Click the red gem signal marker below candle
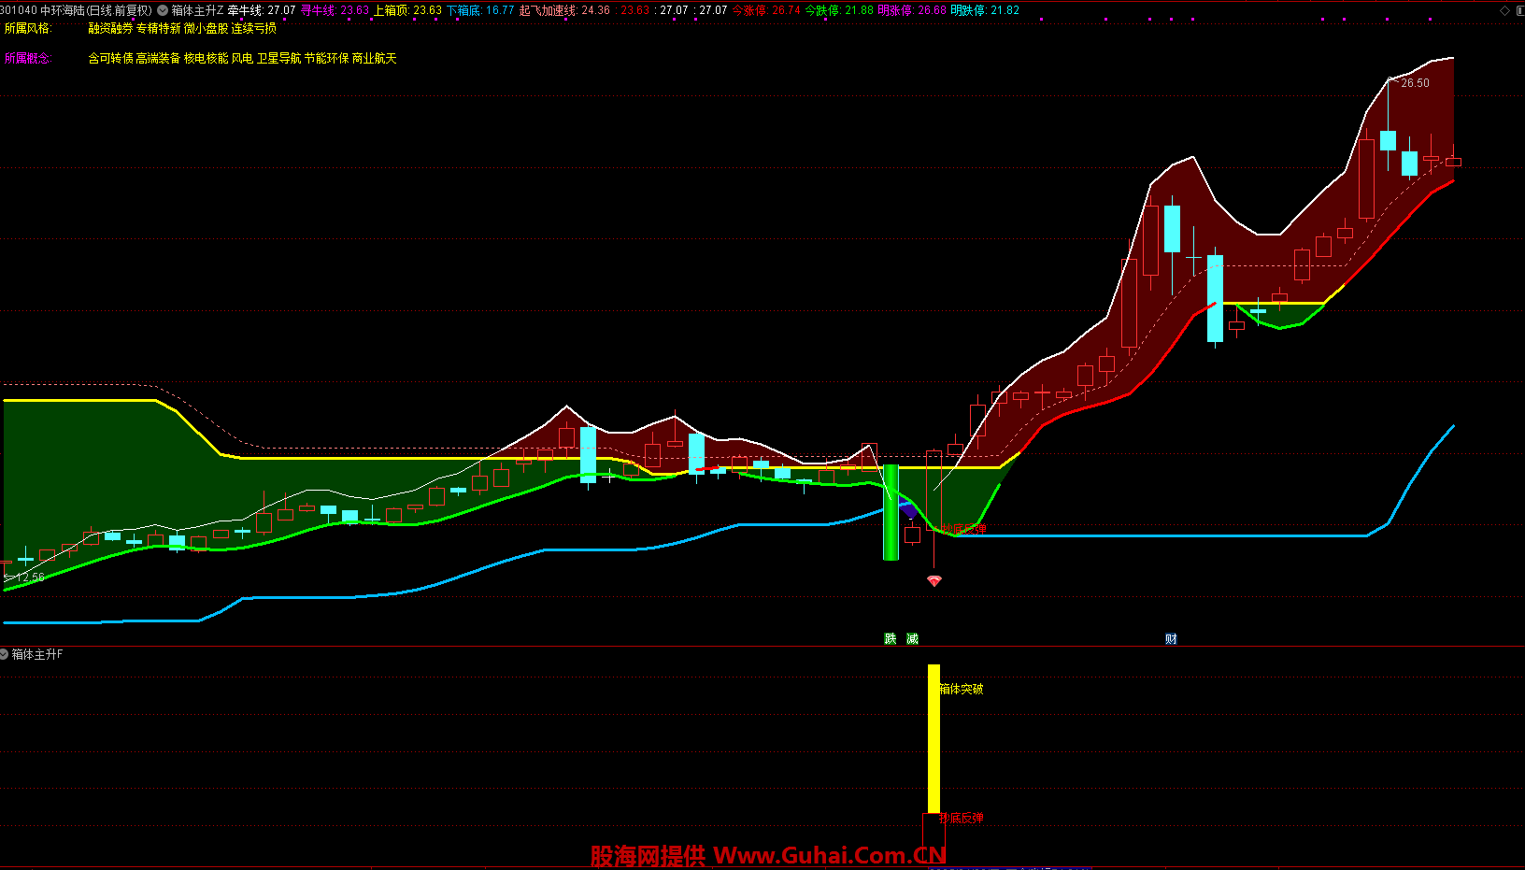 click(x=934, y=580)
